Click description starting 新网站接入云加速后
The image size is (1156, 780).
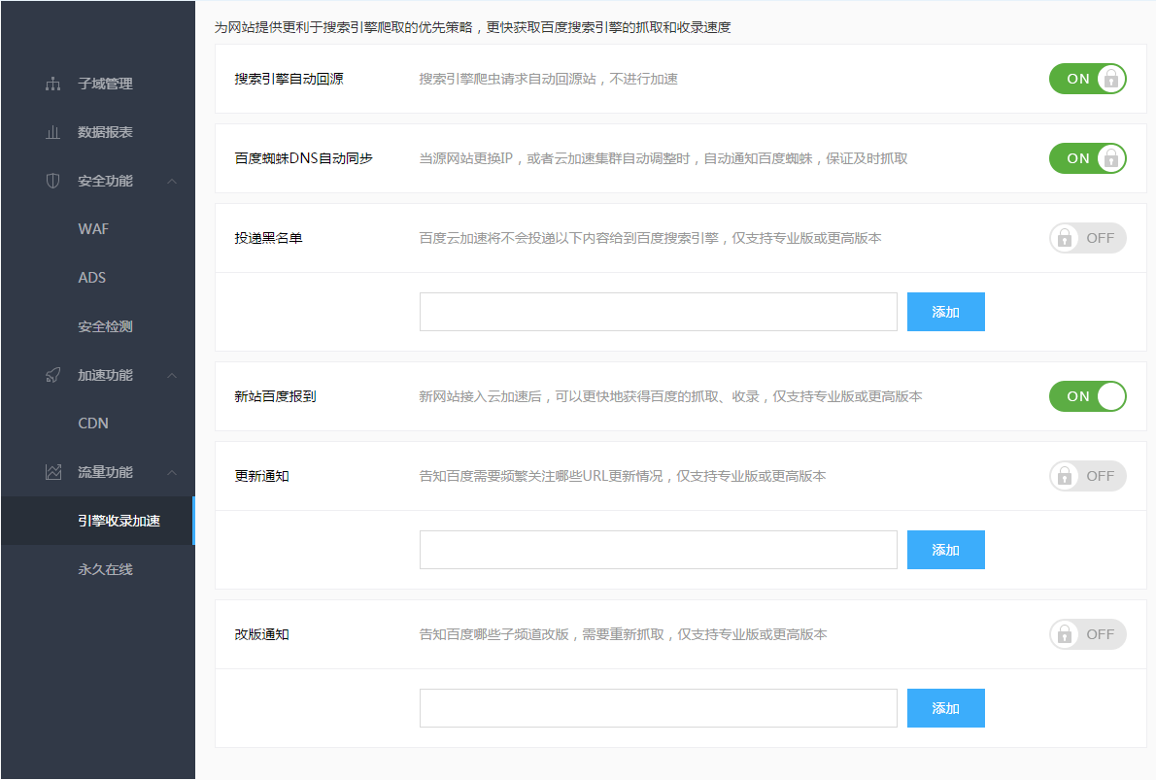click(x=671, y=396)
